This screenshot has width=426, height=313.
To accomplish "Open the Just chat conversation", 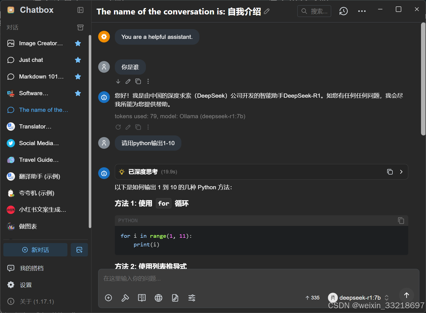I will point(44,60).
